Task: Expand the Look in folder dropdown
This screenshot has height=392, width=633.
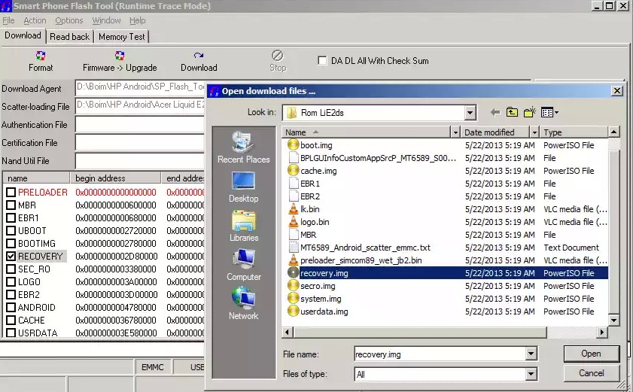Action: click(470, 113)
